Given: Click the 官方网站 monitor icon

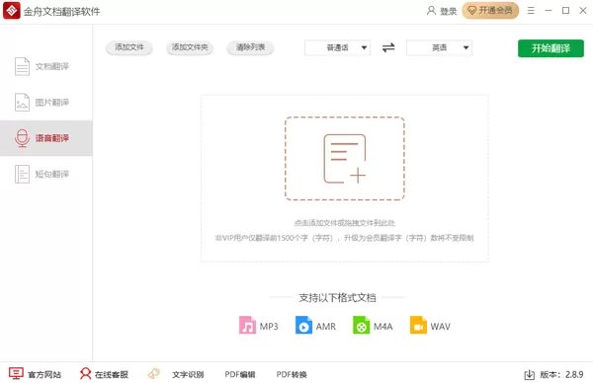Looking at the screenshot, I should coord(16,373).
